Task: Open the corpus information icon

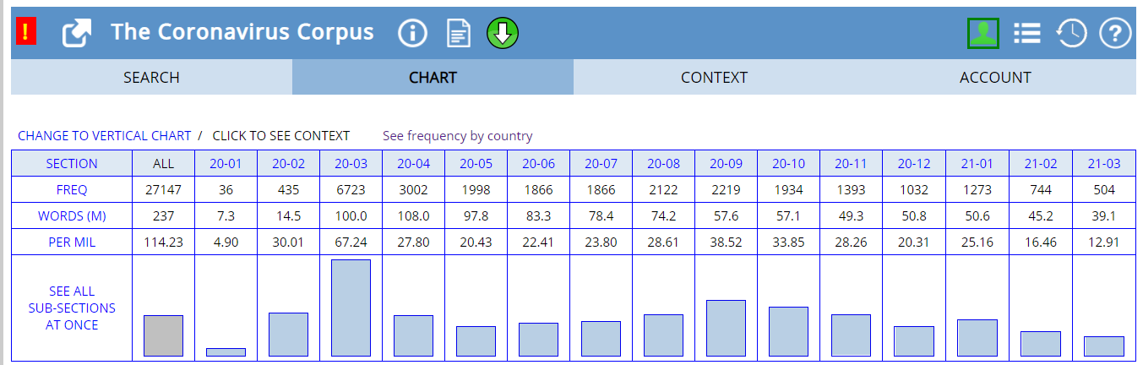Action: 413,33
